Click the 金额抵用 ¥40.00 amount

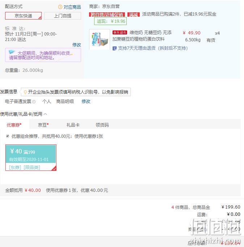33,190
